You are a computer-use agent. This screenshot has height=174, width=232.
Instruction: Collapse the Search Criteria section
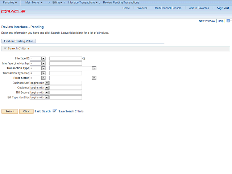[5, 48]
